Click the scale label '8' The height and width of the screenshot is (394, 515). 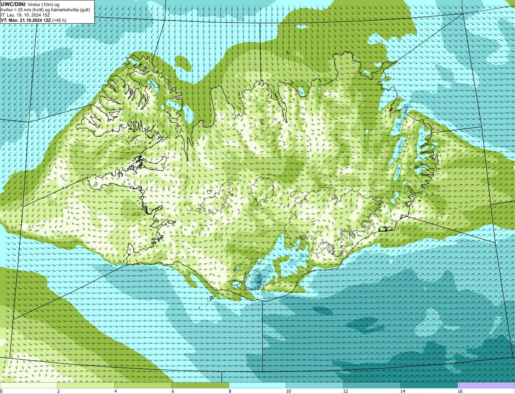(230, 391)
